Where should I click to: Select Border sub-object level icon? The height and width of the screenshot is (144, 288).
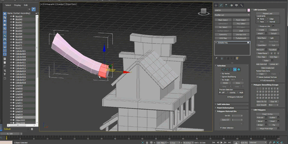click(x=231, y=69)
